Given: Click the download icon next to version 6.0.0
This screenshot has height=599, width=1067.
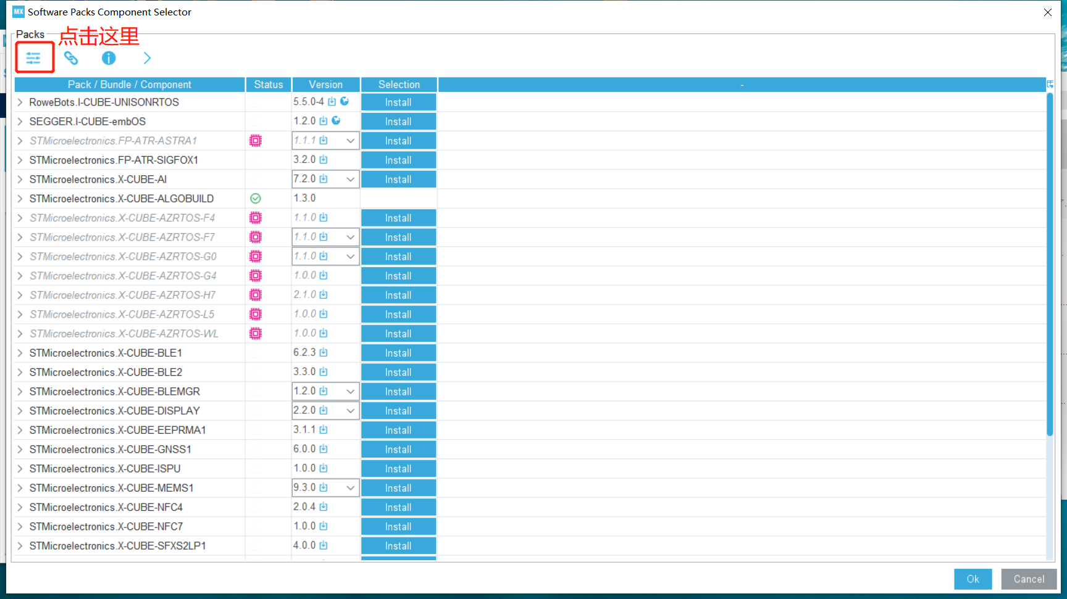Looking at the screenshot, I should point(324,448).
